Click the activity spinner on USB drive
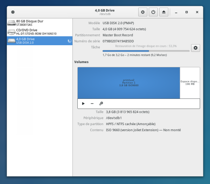 point(69,41)
